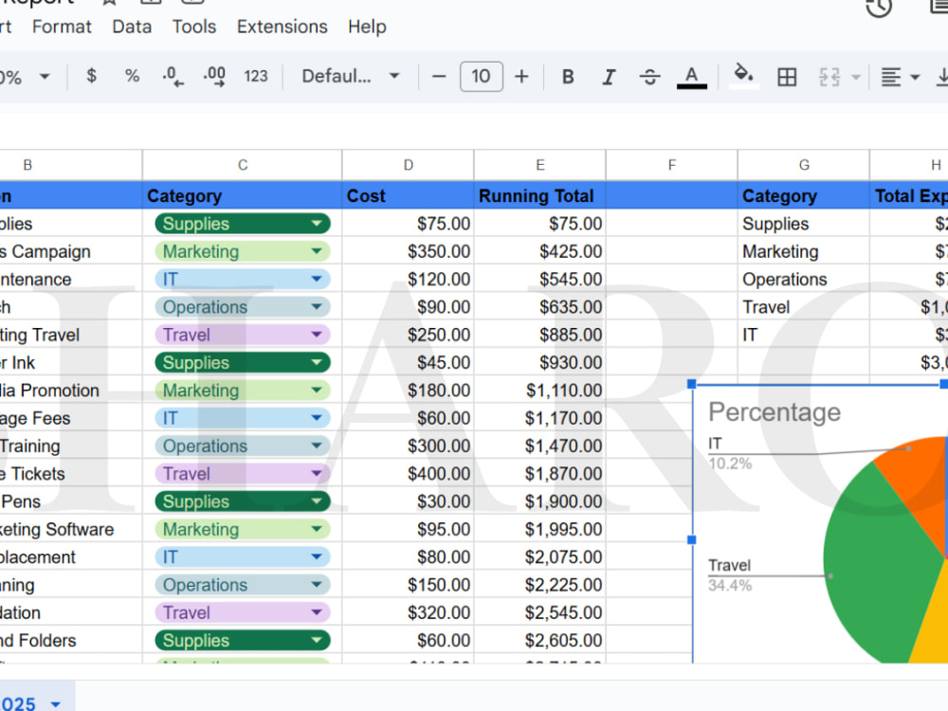The width and height of the screenshot is (948, 711).
Task: Click the Running Total header cell
Action: tap(540, 196)
